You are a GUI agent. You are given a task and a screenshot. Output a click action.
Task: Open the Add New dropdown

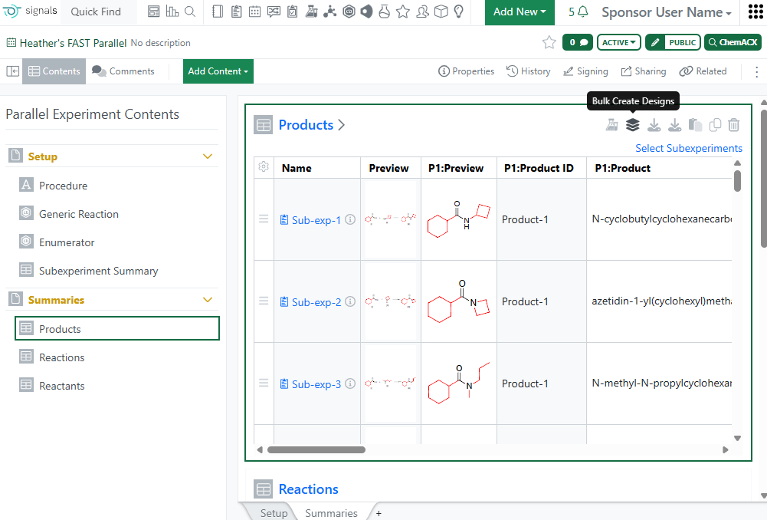[x=520, y=12]
